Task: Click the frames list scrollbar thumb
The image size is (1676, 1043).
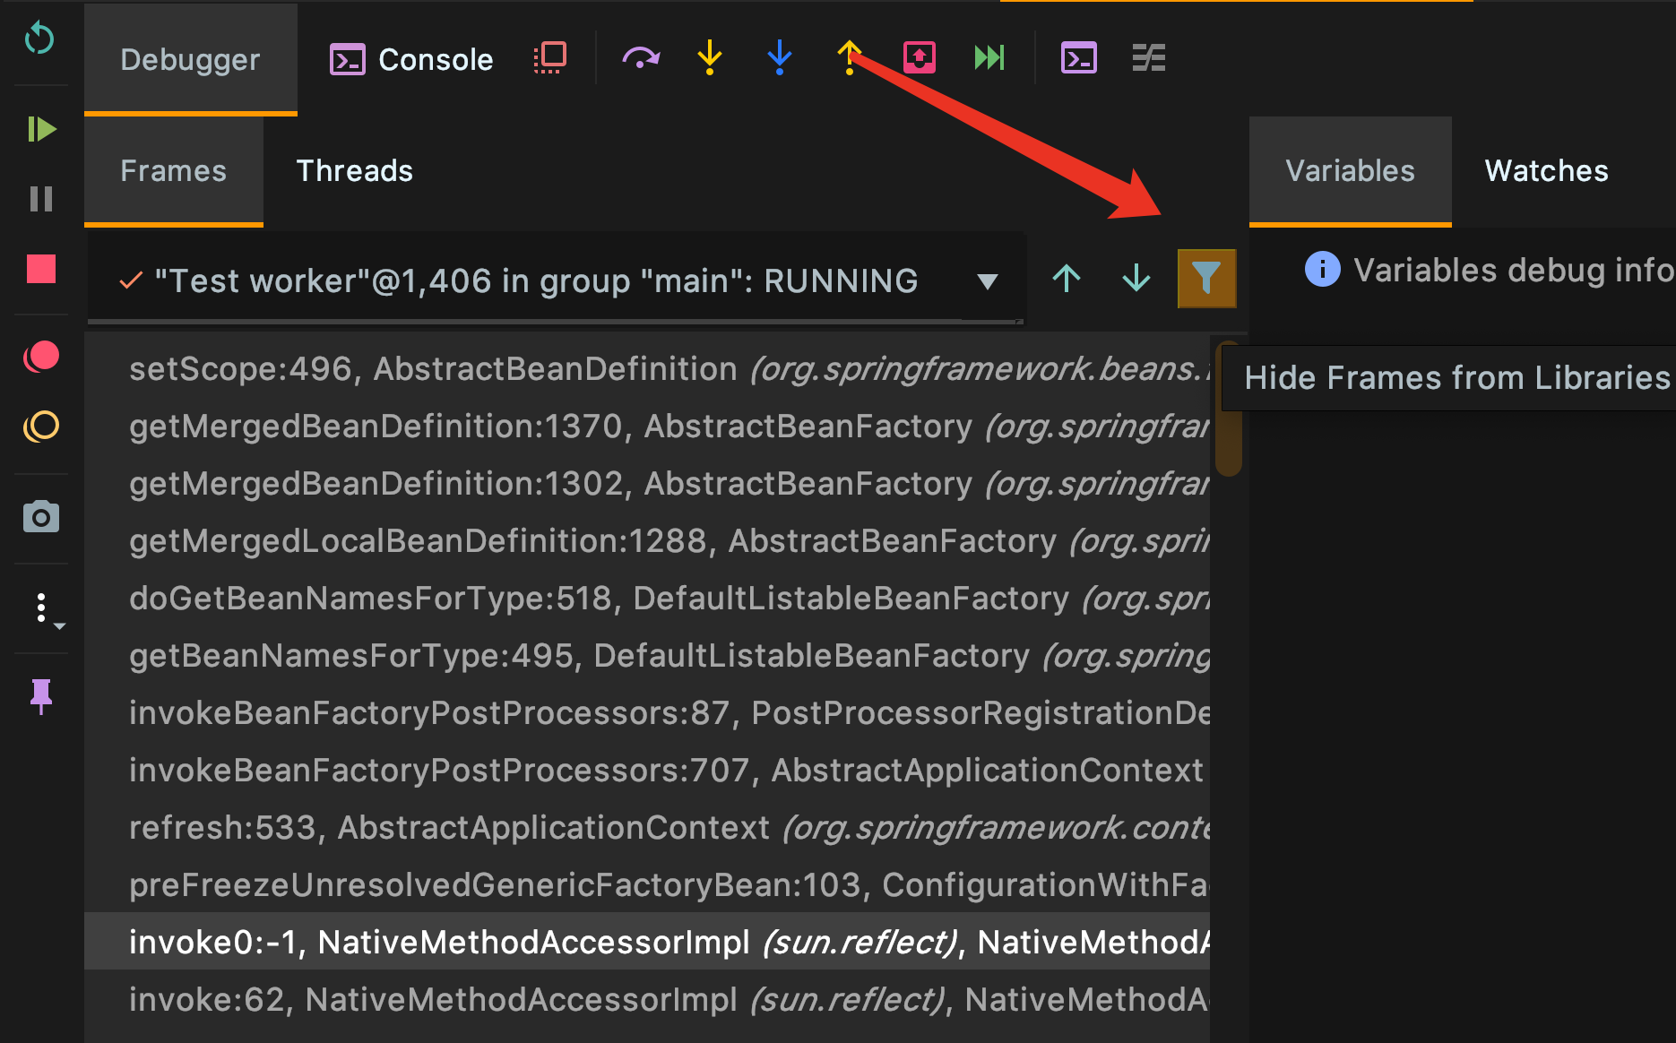Action: (1228, 409)
